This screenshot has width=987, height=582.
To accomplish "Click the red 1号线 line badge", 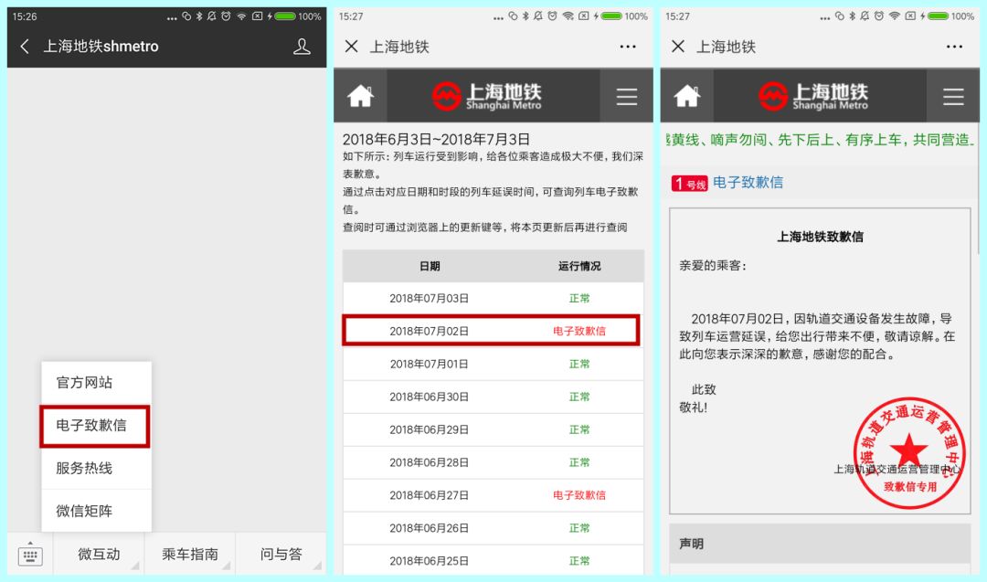I will pyautogui.click(x=689, y=183).
